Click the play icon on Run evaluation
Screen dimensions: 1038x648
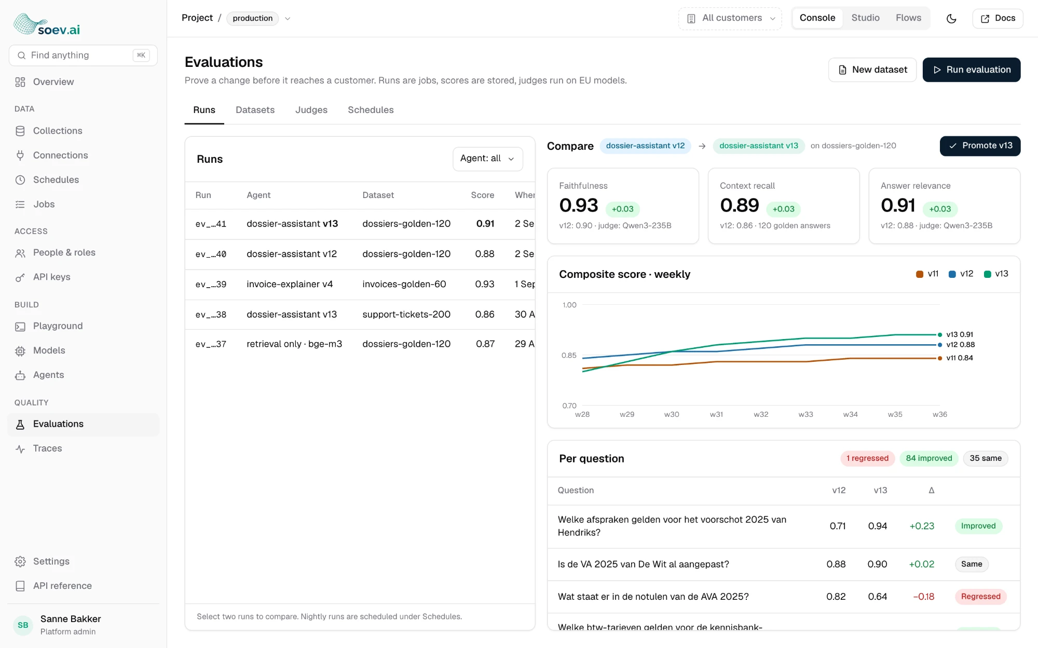coord(937,70)
